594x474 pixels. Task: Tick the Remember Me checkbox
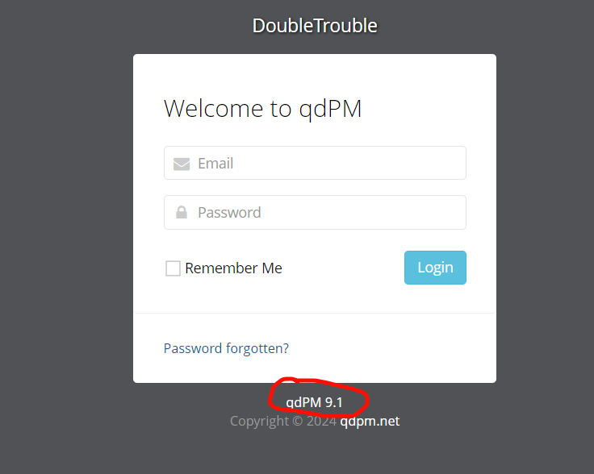click(173, 268)
